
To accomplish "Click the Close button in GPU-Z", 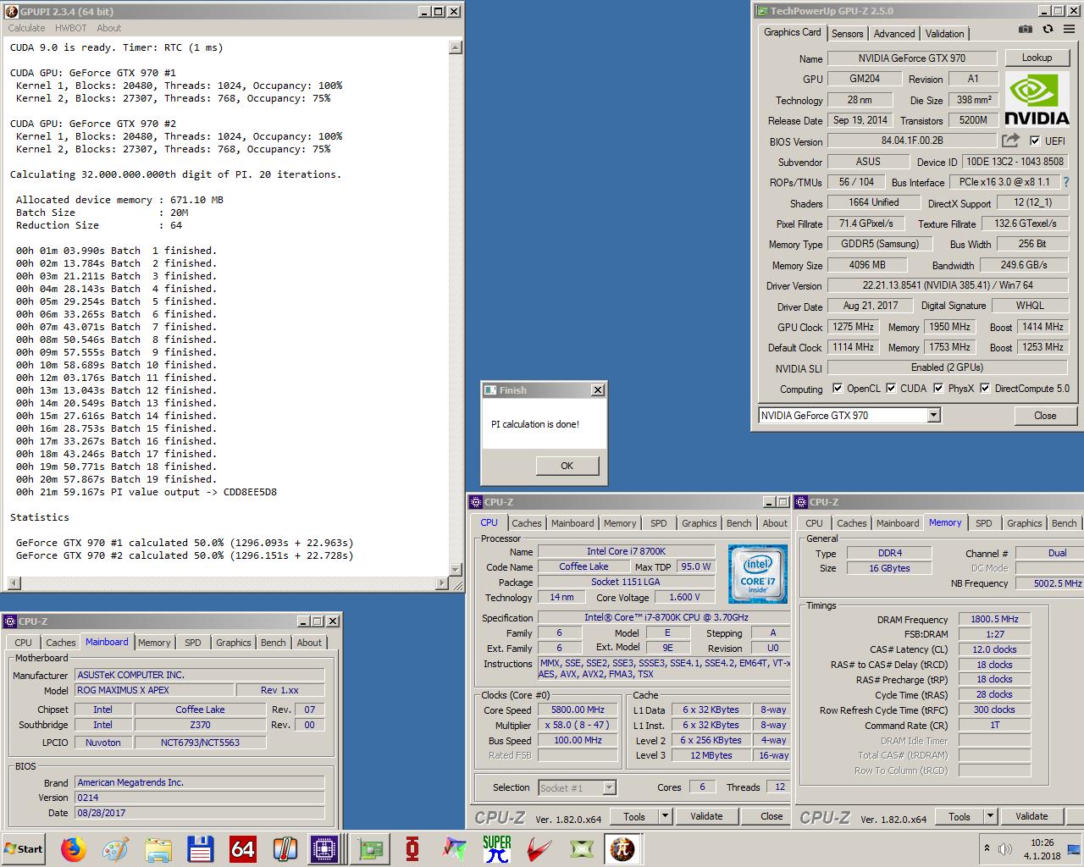I will point(1045,416).
